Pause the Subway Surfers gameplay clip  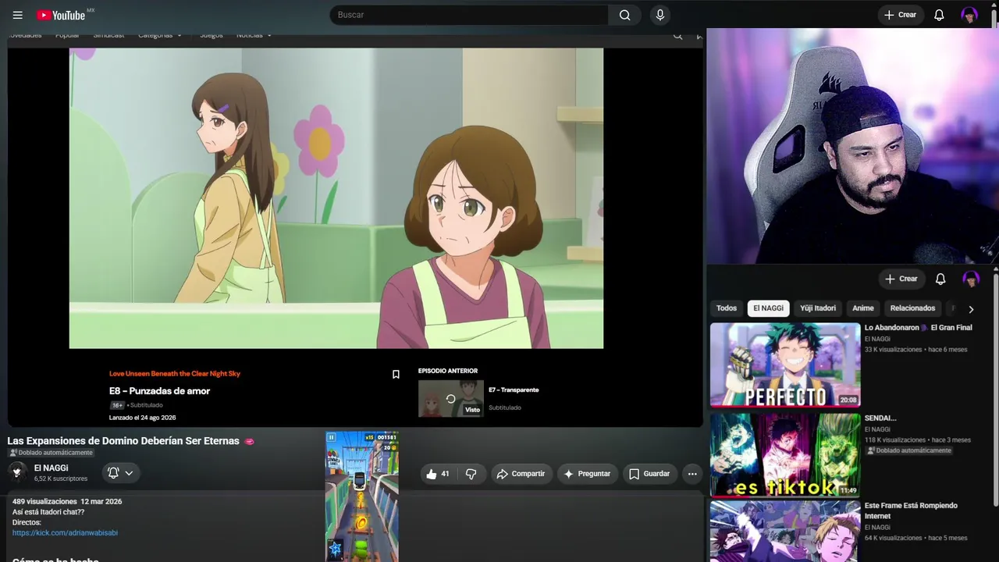coord(331,438)
